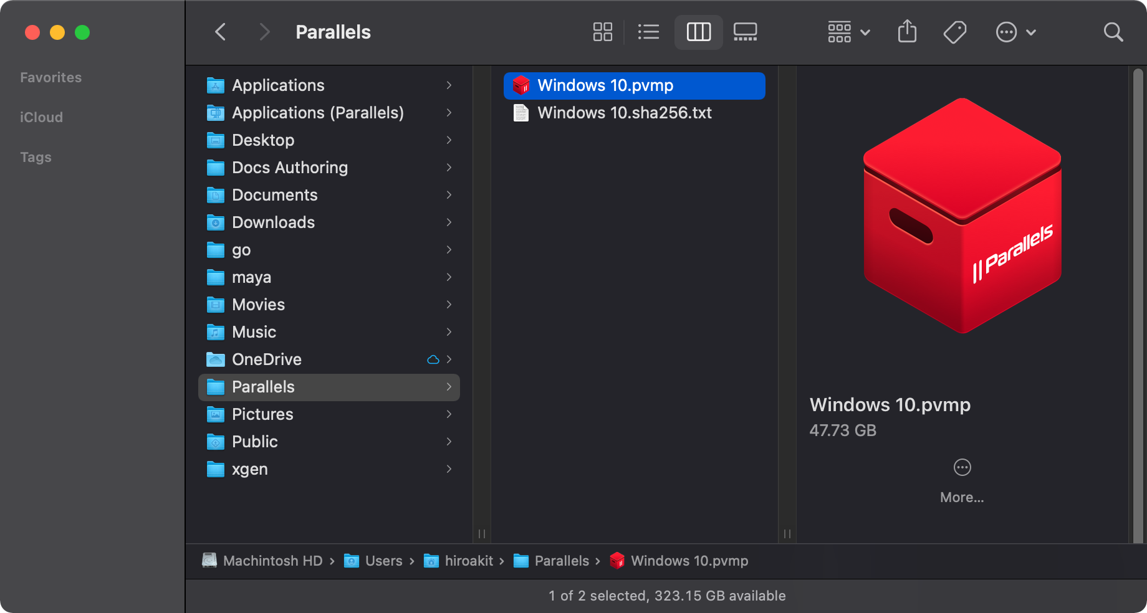The width and height of the screenshot is (1147, 613).
Task: Click the Search magnifier icon
Action: 1113,32
